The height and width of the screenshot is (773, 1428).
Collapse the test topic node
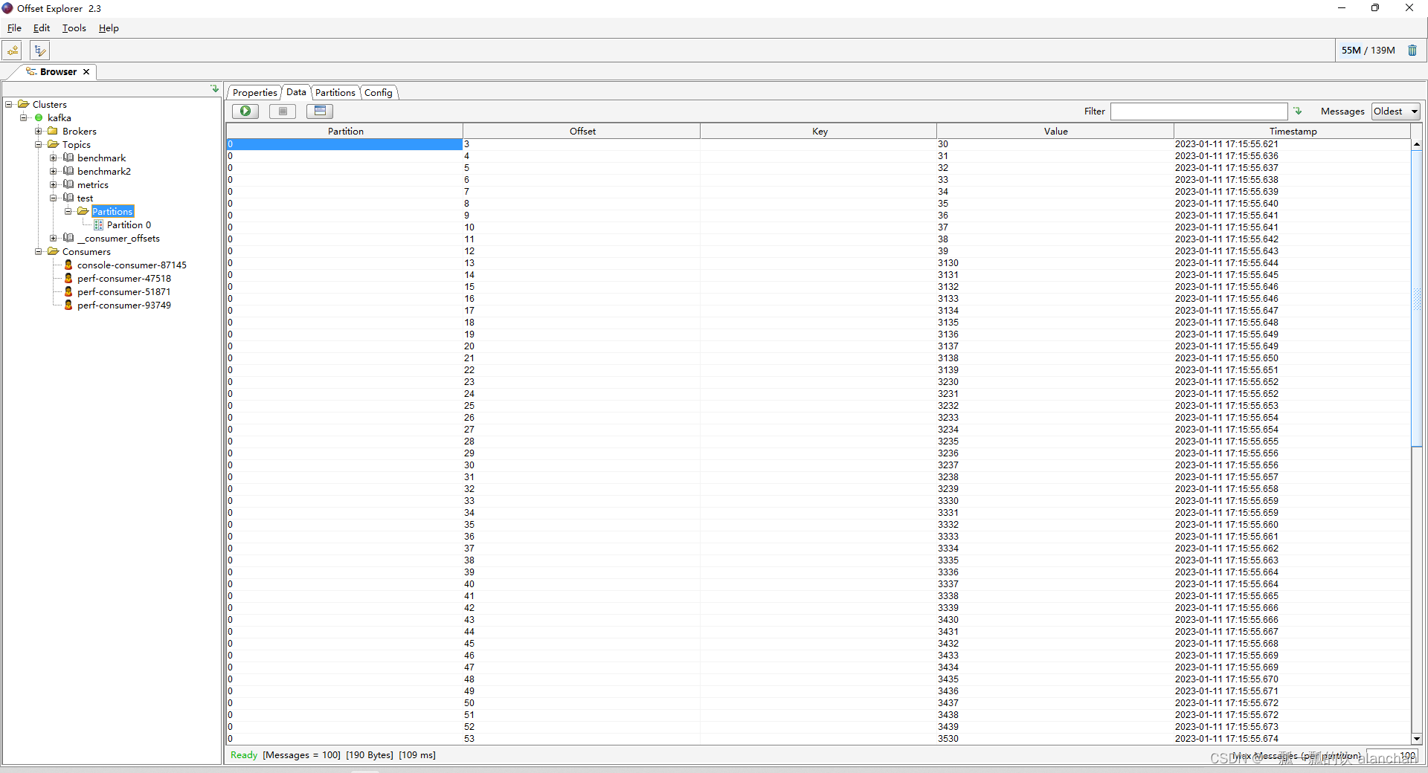[x=54, y=198]
